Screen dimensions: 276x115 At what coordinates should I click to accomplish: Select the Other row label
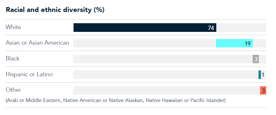tap(13, 90)
